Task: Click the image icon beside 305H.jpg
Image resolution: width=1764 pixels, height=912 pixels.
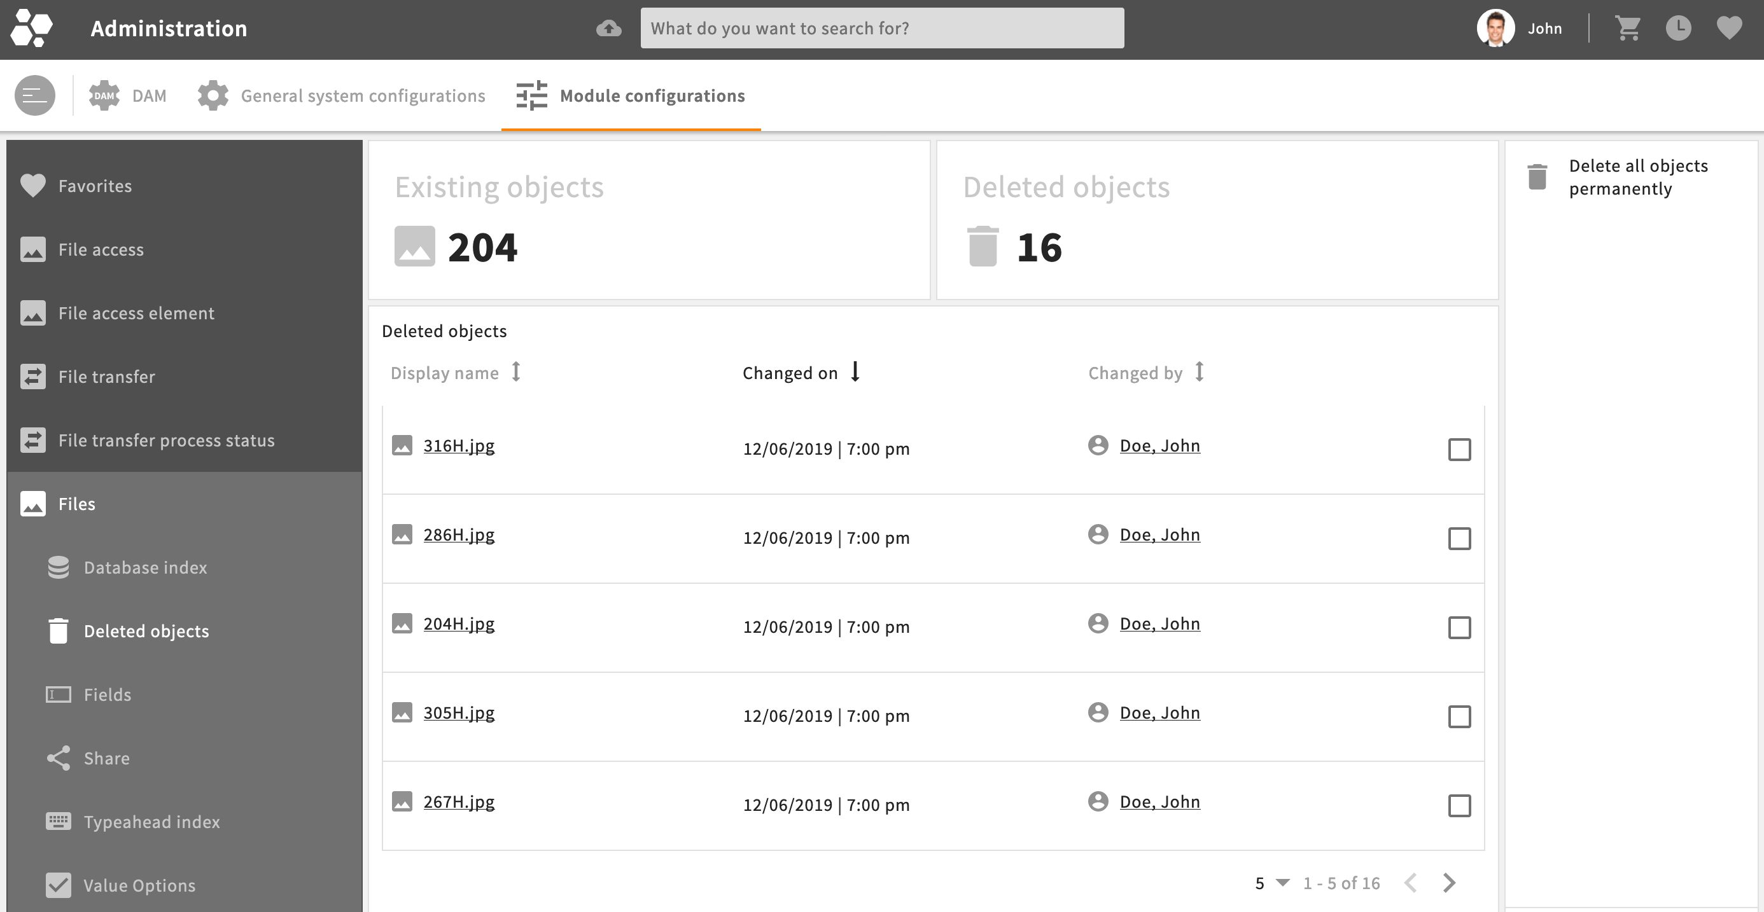Action: [402, 712]
